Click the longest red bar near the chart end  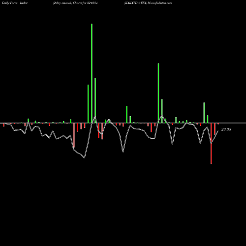pos(211,143)
